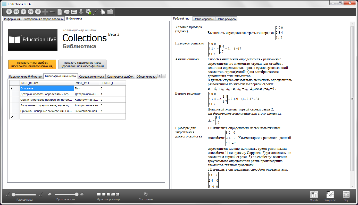Click the speech bubble comment icon
The image size is (358, 205).
[67, 12]
